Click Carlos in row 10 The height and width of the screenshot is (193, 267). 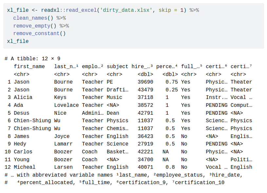point(23,152)
